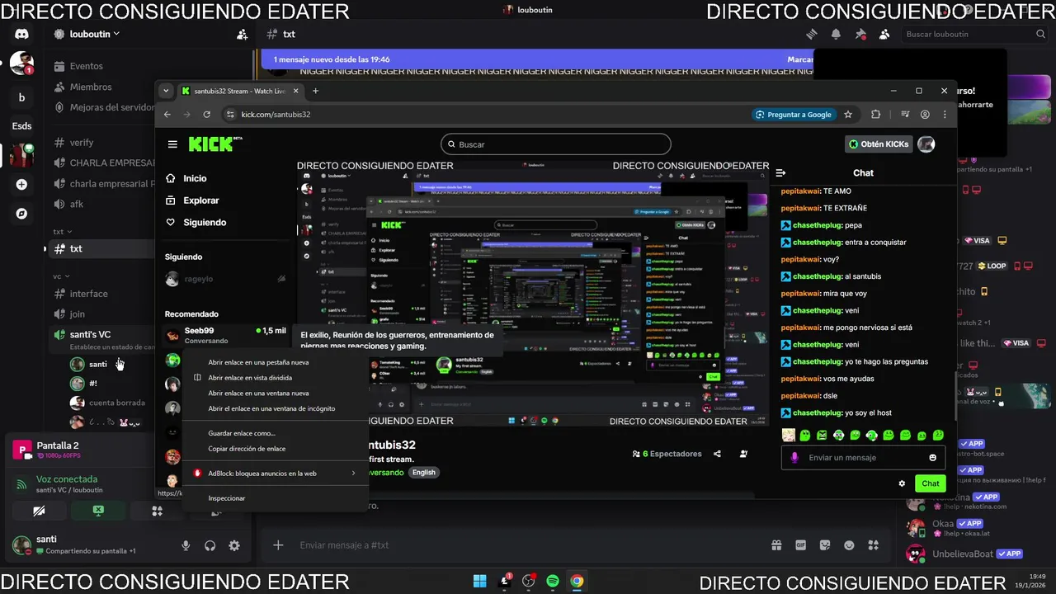
Task: Reload the Kick page in Chrome
Action: tap(206, 115)
